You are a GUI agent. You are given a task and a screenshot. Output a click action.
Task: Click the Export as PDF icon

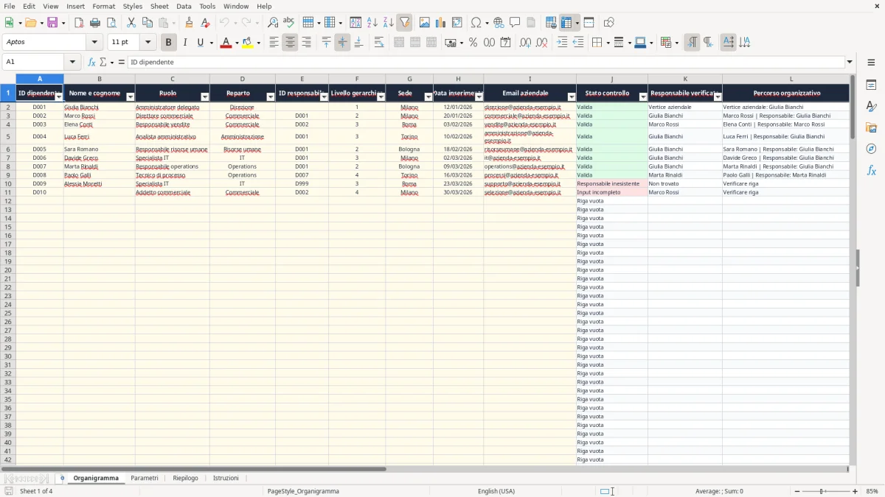coord(79,23)
